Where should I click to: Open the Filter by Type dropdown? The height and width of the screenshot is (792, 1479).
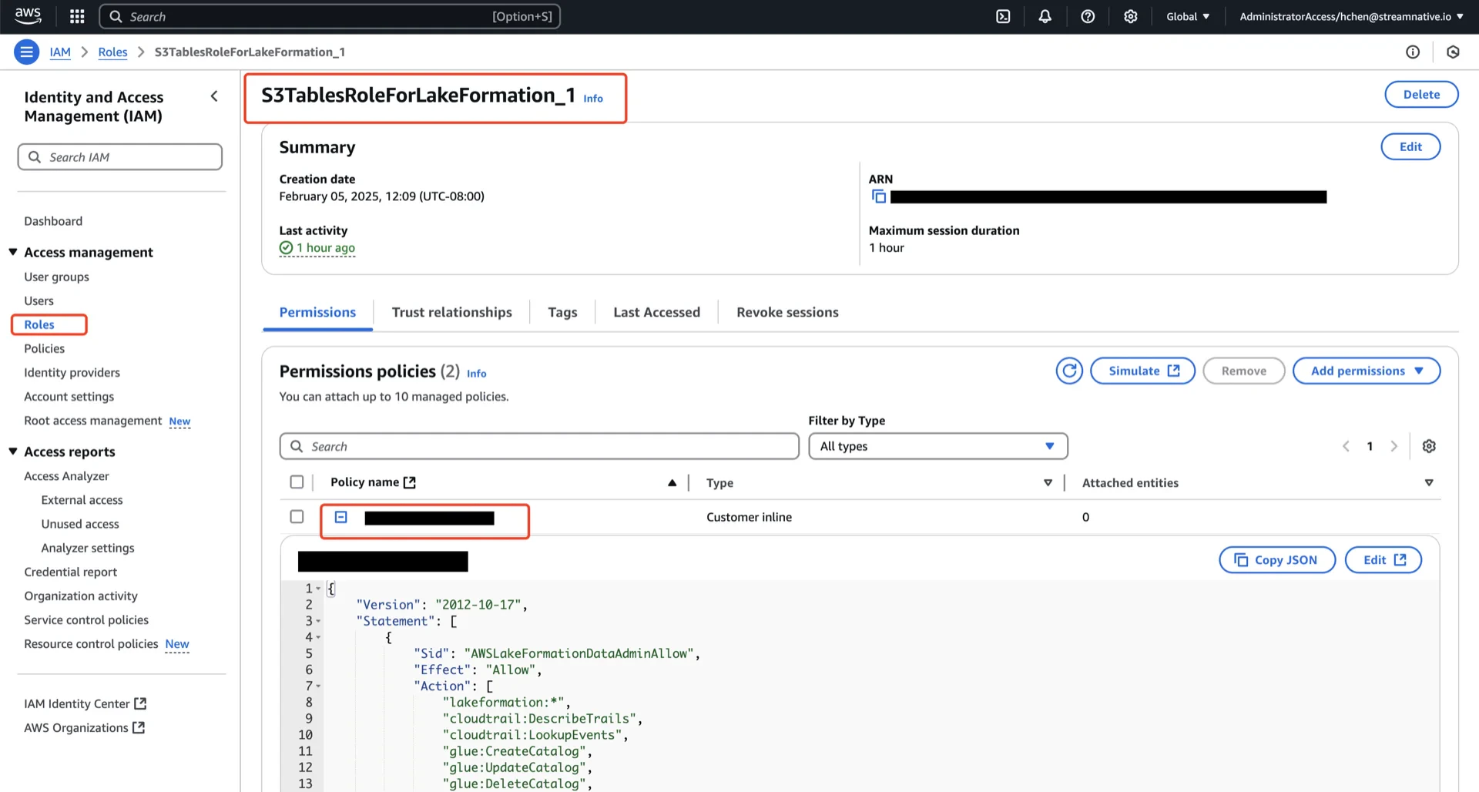(x=937, y=446)
